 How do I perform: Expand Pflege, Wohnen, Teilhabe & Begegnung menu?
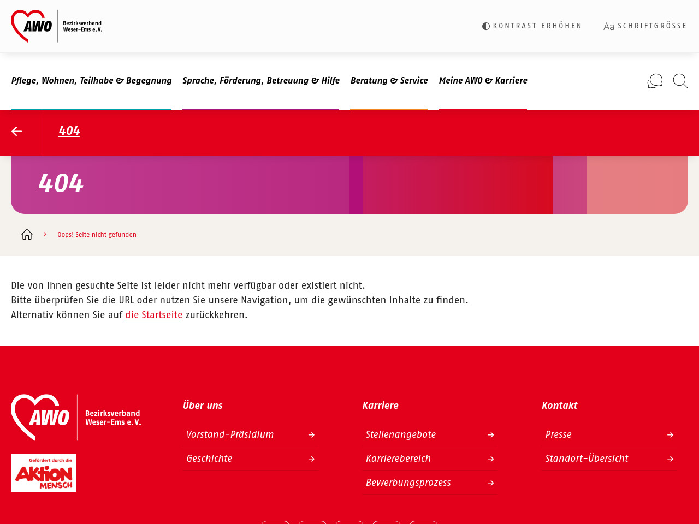pyautogui.click(x=91, y=81)
